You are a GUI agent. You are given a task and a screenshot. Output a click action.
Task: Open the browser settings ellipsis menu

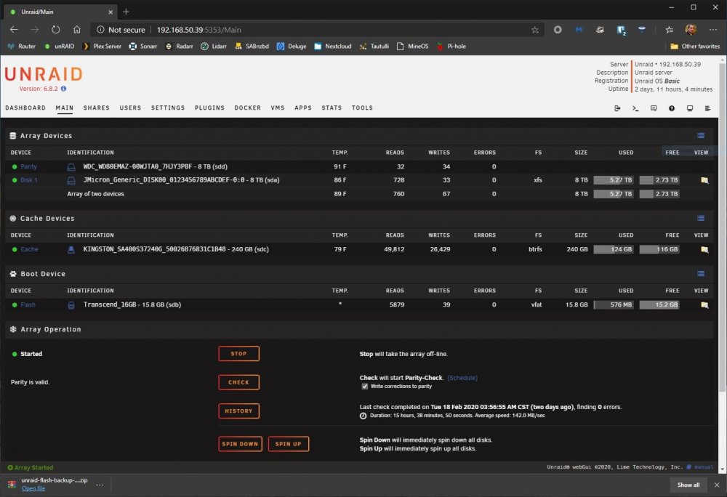tap(713, 30)
